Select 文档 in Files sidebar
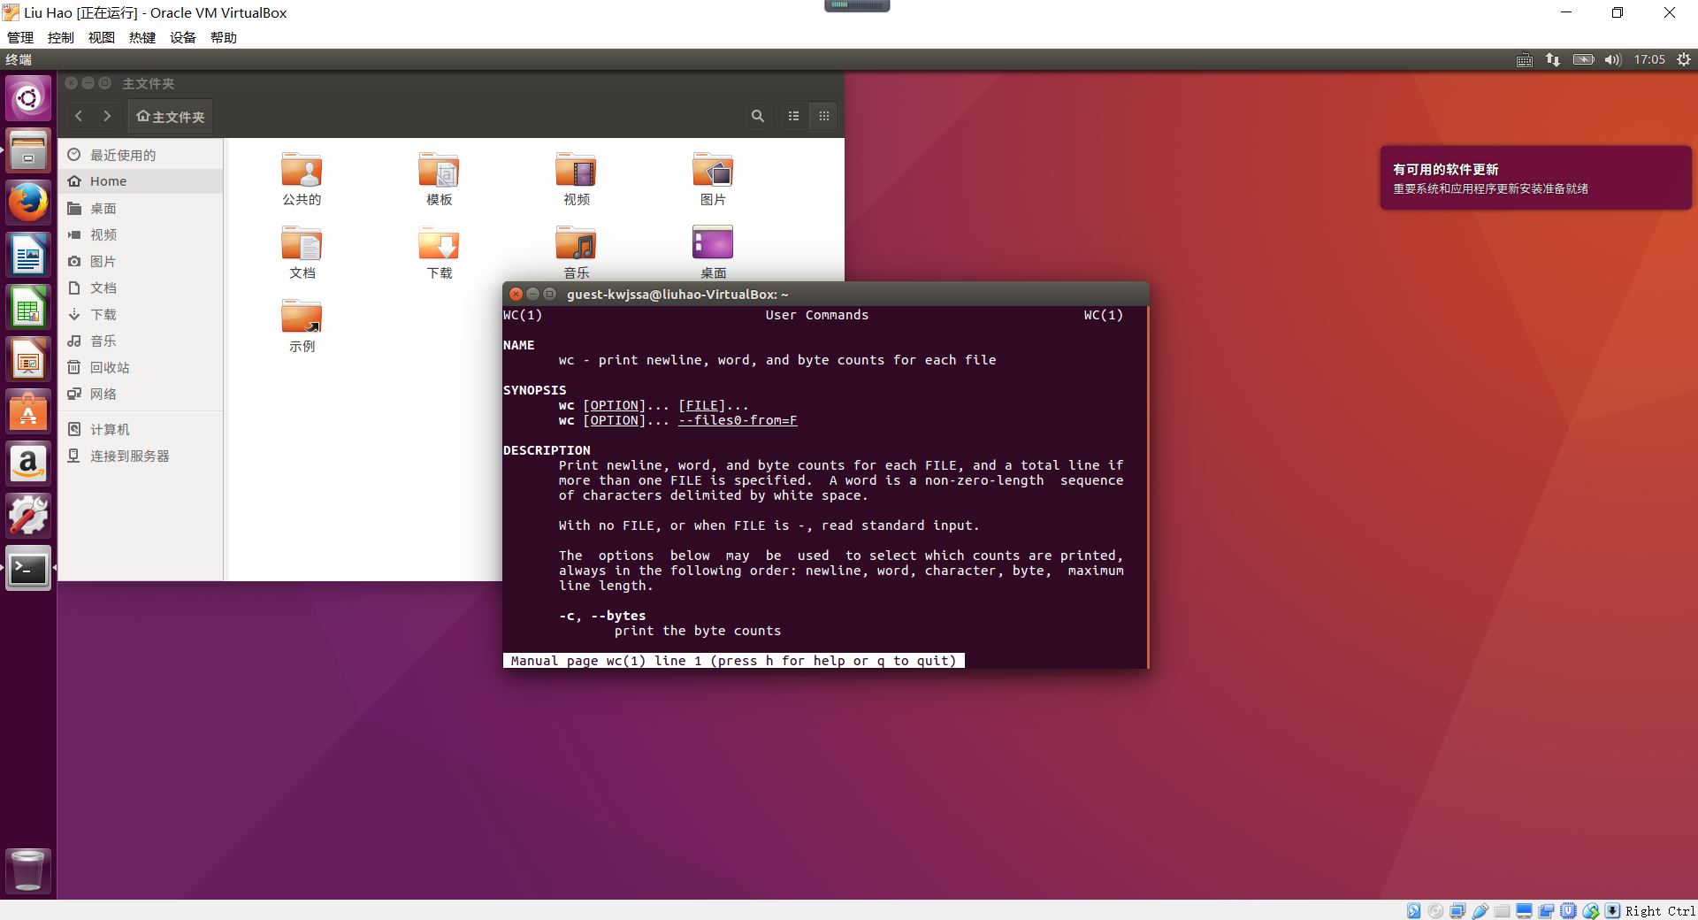The image size is (1698, 920). pyautogui.click(x=141, y=287)
